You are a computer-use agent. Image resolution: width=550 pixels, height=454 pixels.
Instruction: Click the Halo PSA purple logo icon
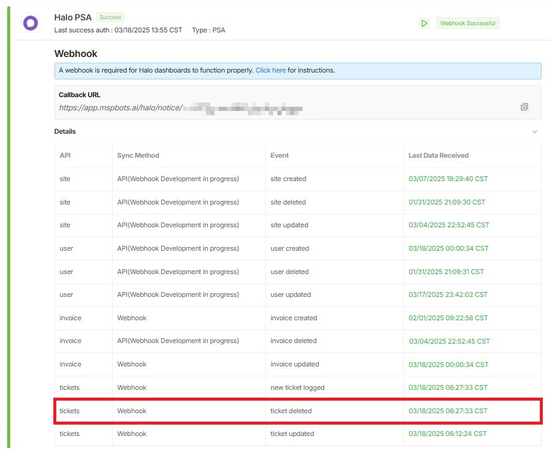pos(30,23)
